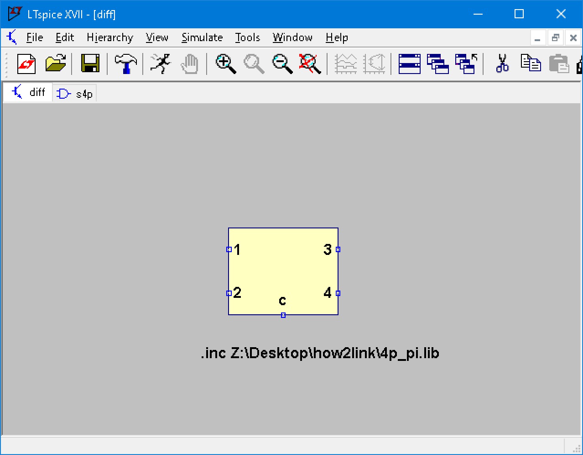Image resolution: width=583 pixels, height=455 pixels.
Task: Open the Simulate menu
Action: [202, 37]
